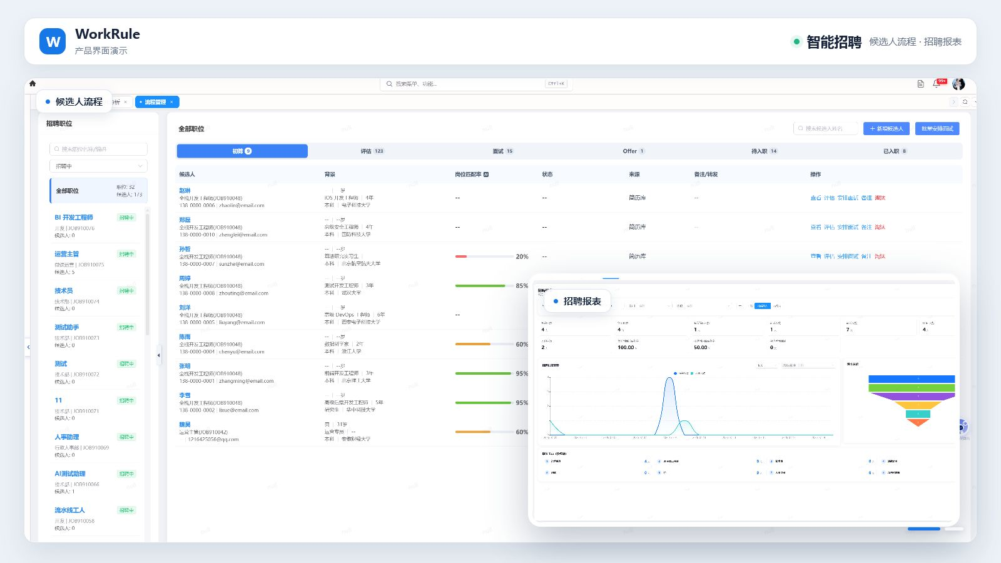Click the 批量安排面试 button
Image resolution: width=1001 pixels, height=563 pixels.
pyautogui.click(x=937, y=128)
